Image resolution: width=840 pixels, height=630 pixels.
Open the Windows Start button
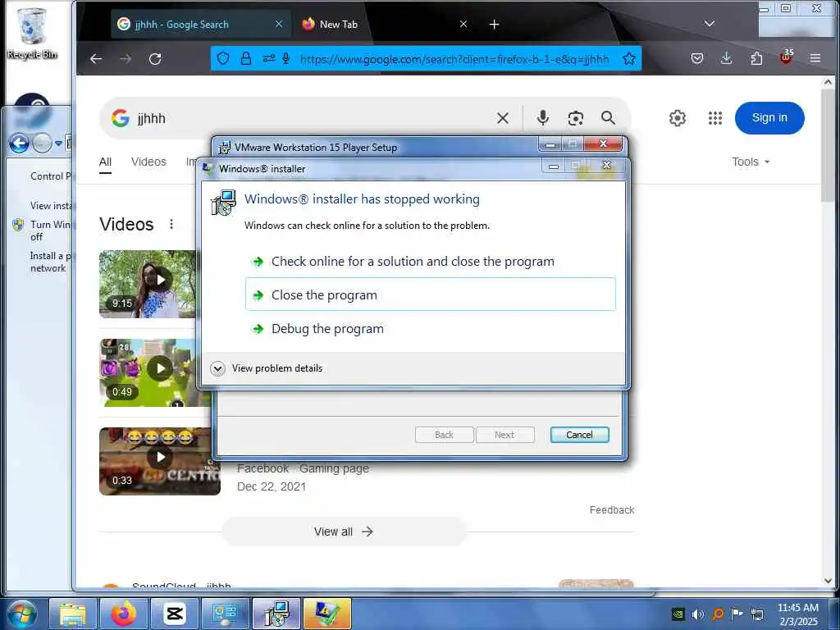(21, 614)
